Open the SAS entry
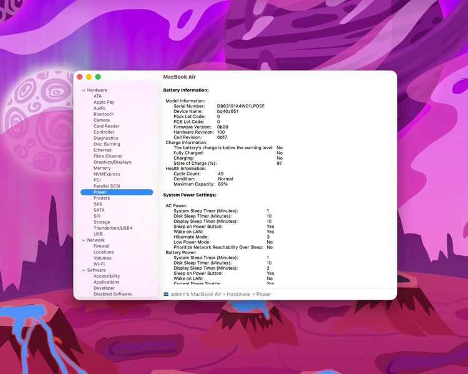468x374 pixels. 98,204
